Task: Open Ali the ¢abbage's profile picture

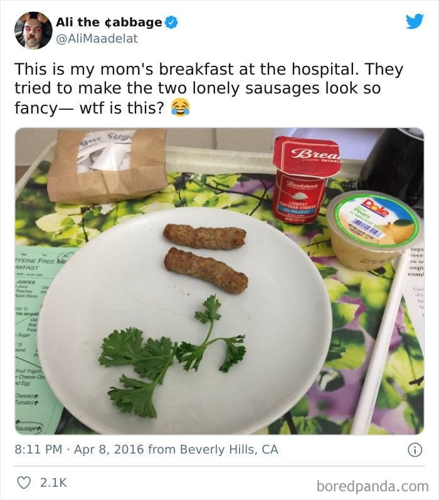Action: (33, 30)
